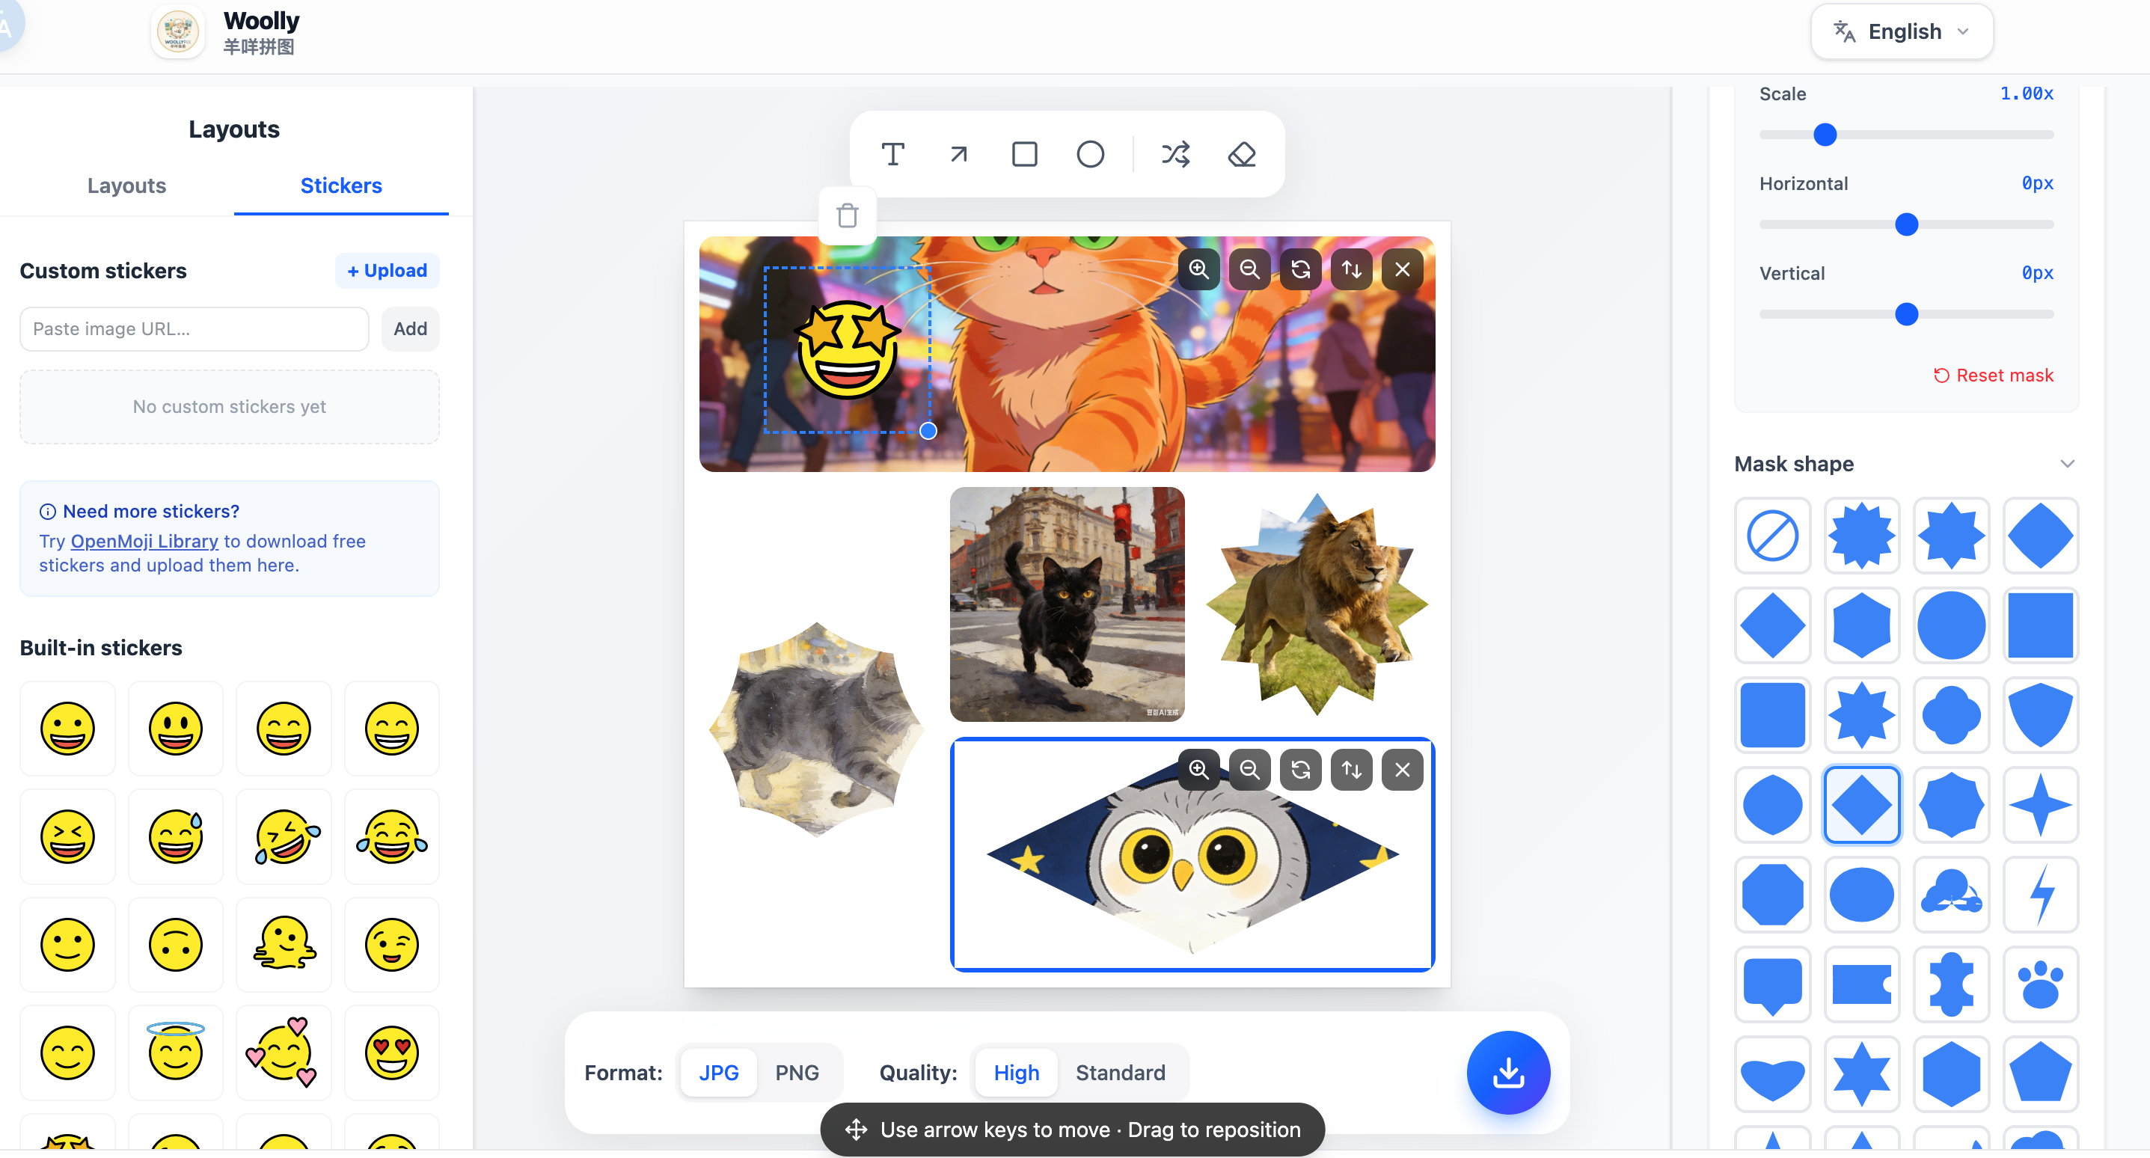
Task: Choose the cloud mask shape
Action: [1950, 895]
